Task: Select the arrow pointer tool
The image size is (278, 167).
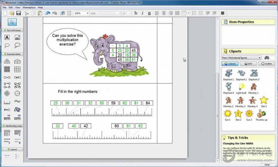Action: (12, 22)
